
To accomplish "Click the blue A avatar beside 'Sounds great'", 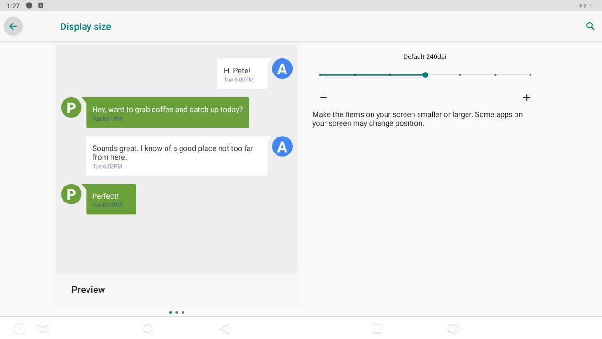I will (282, 146).
